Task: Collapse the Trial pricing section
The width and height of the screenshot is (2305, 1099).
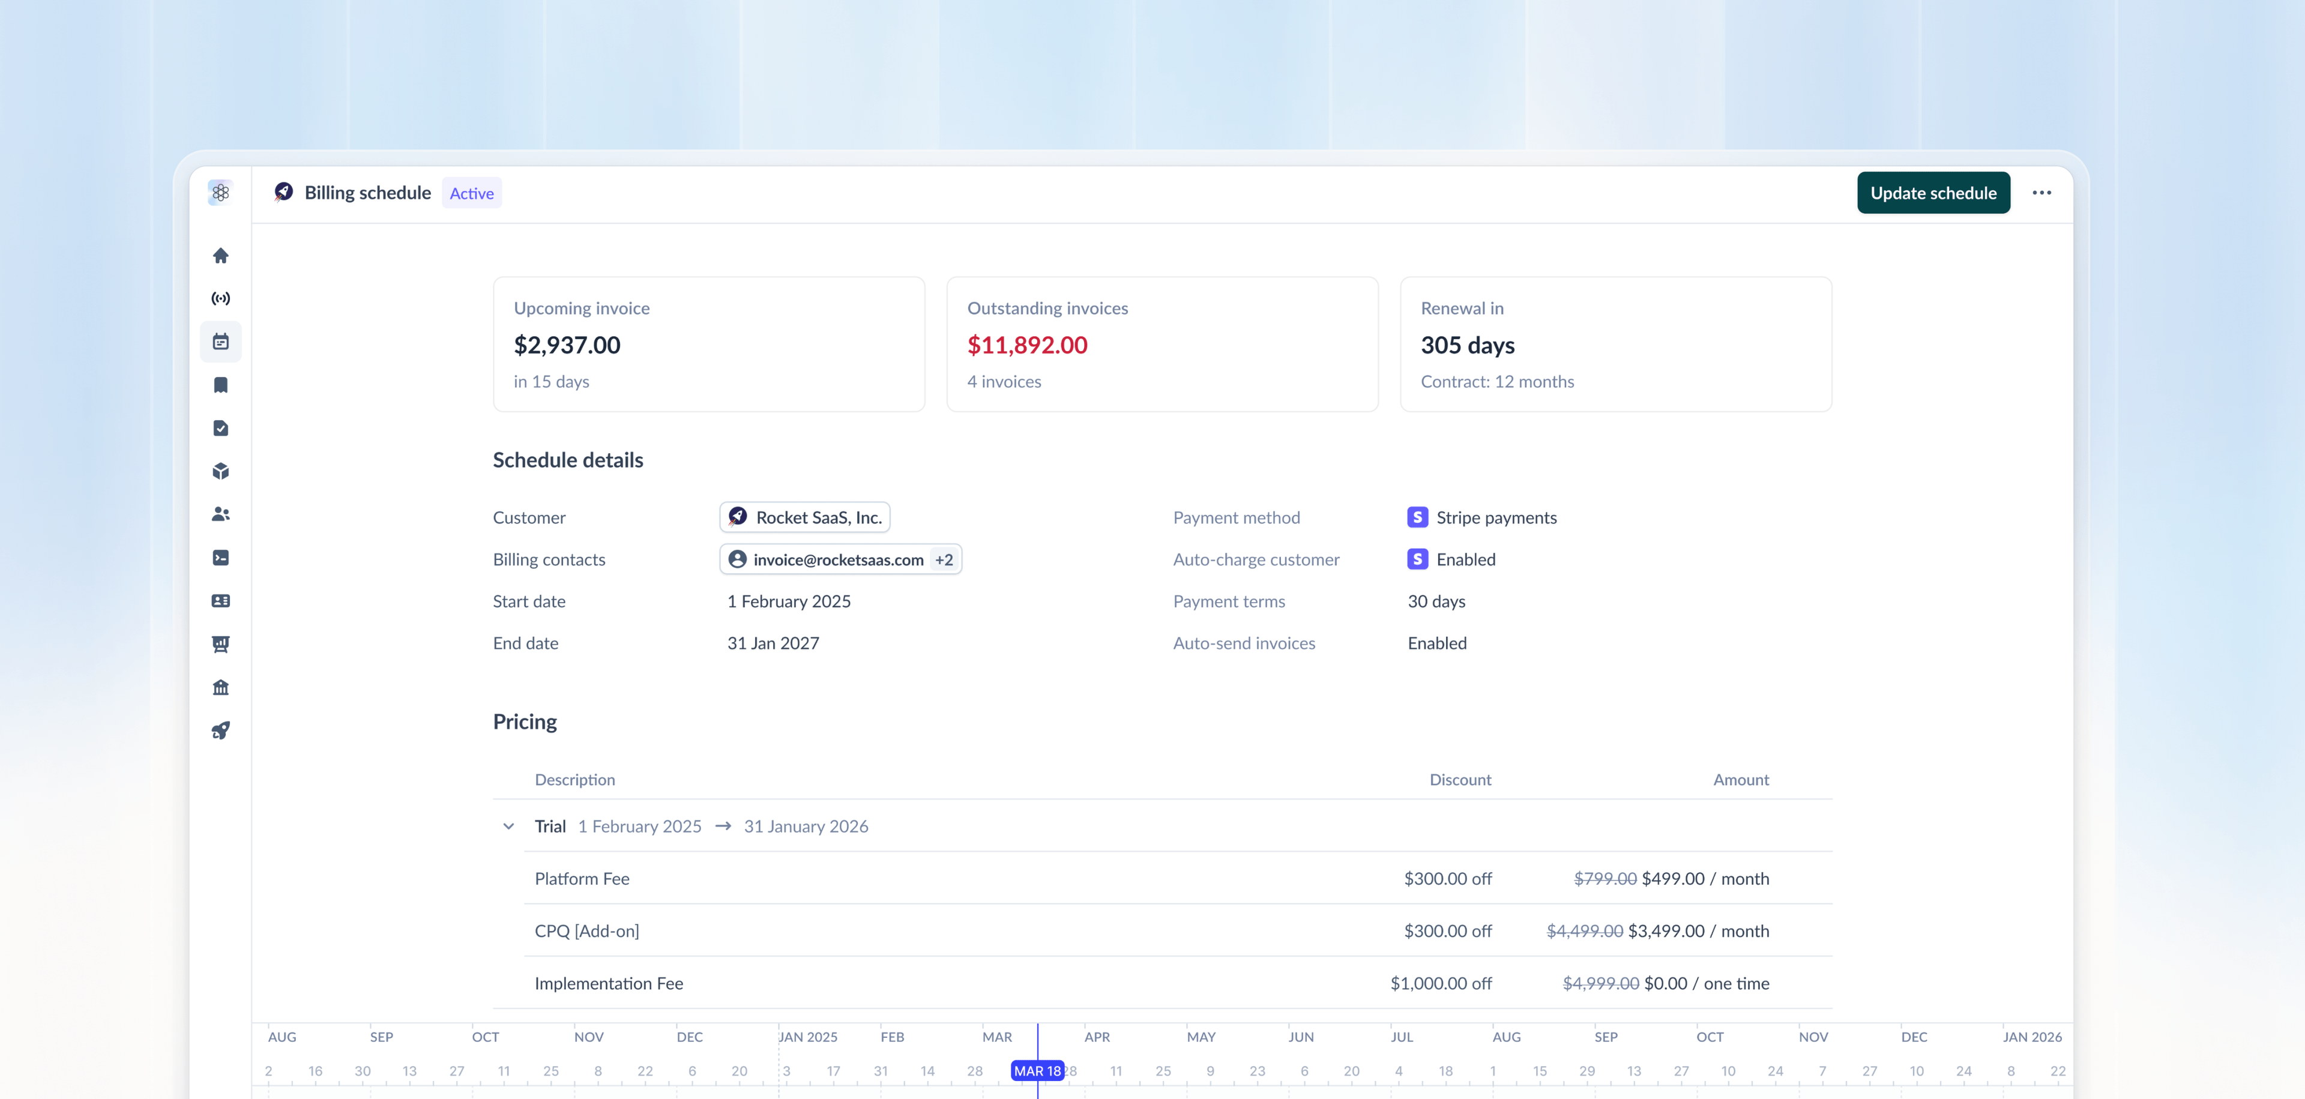Action: pos(508,826)
